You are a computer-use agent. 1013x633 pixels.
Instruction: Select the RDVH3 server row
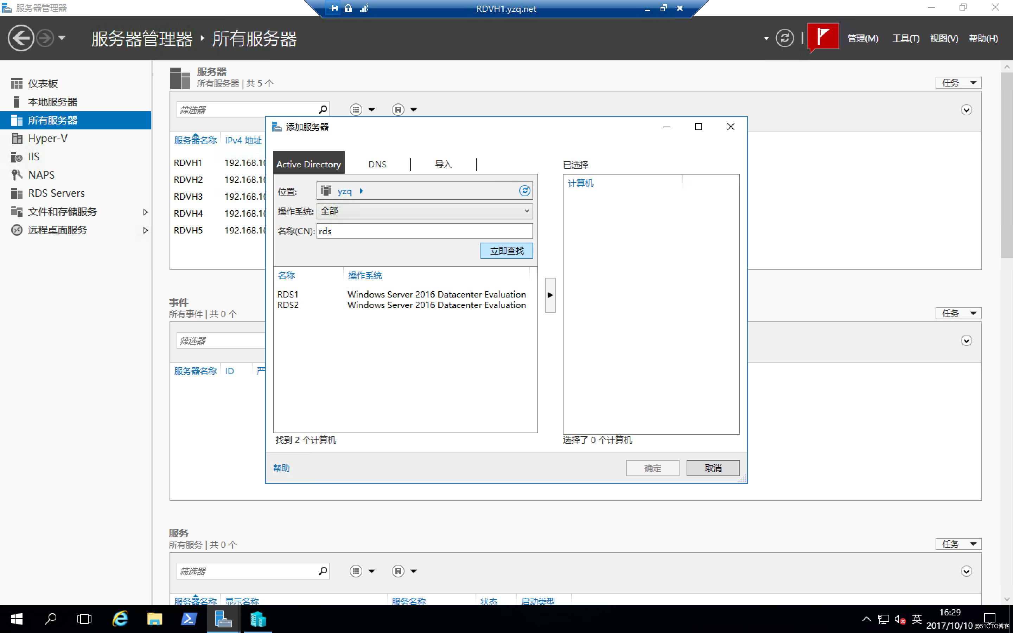pyautogui.click(x=218, y=197)
